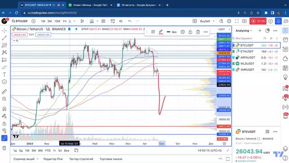Open quick search in chart toolbar
Screen dimensions: 289x163
pyautogui.click(x=221, y=21)
